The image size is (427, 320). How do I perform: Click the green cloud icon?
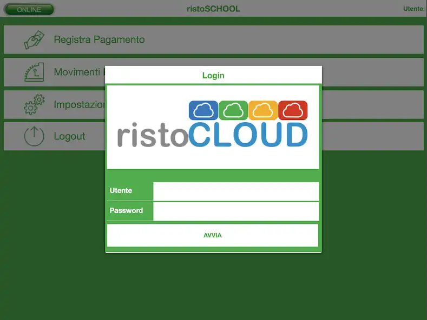pyautogui.click(x=233, y=110)
